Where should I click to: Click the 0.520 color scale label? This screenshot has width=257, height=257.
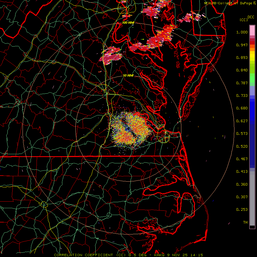[242, 146]
